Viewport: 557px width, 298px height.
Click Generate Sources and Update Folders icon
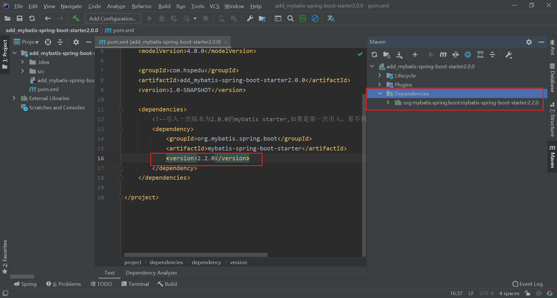(387, 55)
